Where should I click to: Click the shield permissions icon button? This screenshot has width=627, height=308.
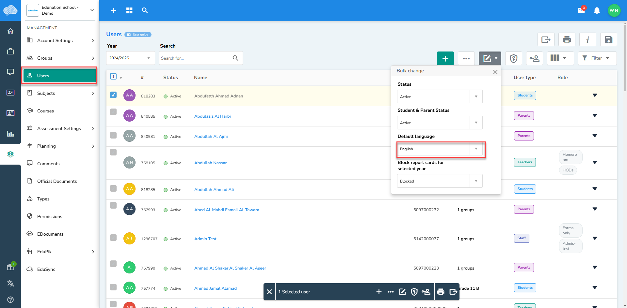point(514,58)
